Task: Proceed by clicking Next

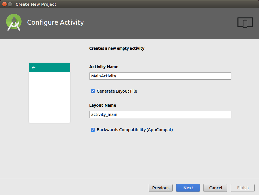Action: (188, 188)
